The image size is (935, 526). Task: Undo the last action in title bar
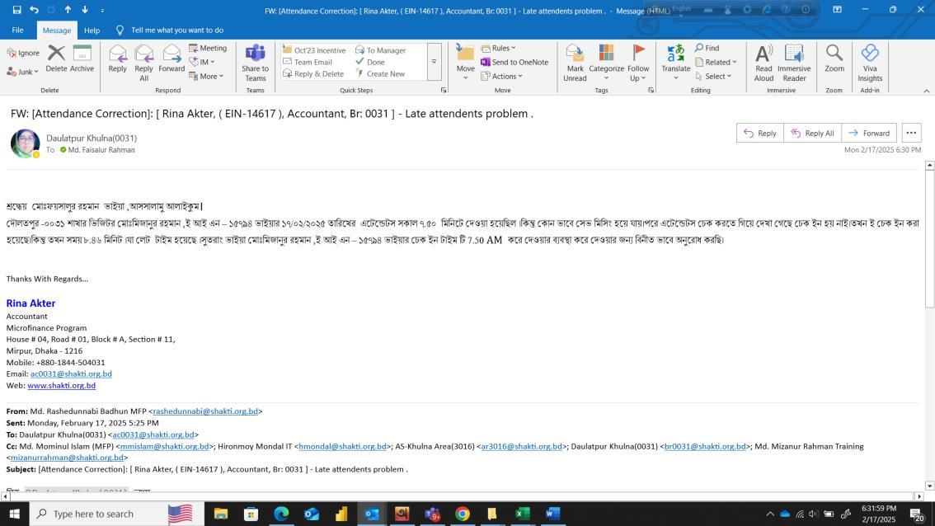click(x=34, y=10)
